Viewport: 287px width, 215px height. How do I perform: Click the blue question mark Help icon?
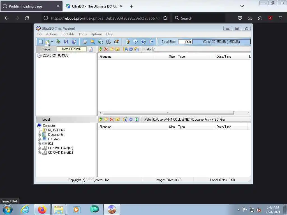point(143,42)
